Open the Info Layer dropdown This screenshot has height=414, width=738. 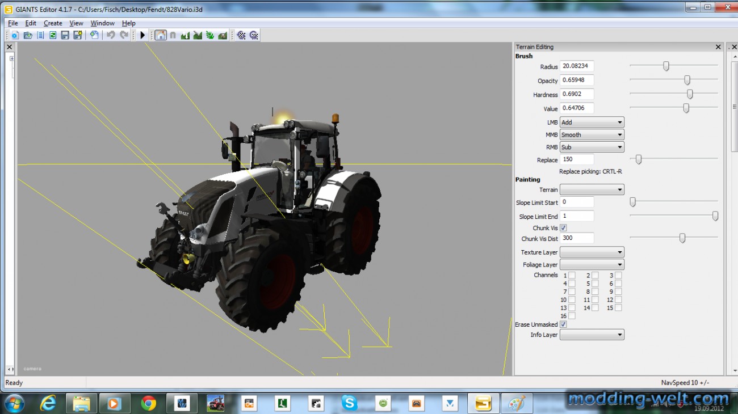(592, 335)
